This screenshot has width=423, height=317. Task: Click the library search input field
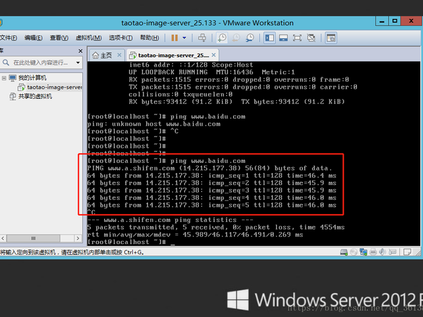point(39,63)
